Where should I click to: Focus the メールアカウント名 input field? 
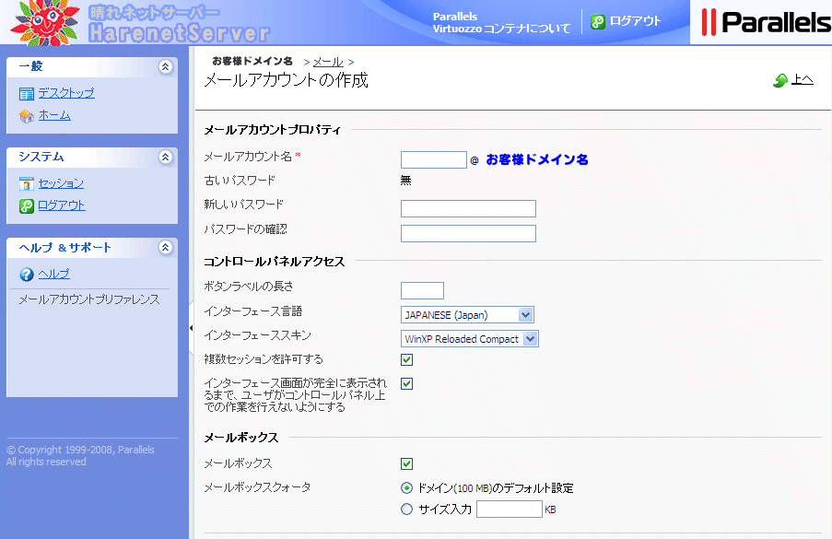tap(434, 159)
